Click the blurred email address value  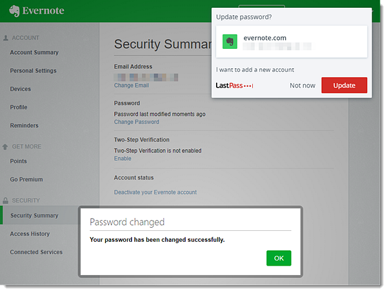146,77
